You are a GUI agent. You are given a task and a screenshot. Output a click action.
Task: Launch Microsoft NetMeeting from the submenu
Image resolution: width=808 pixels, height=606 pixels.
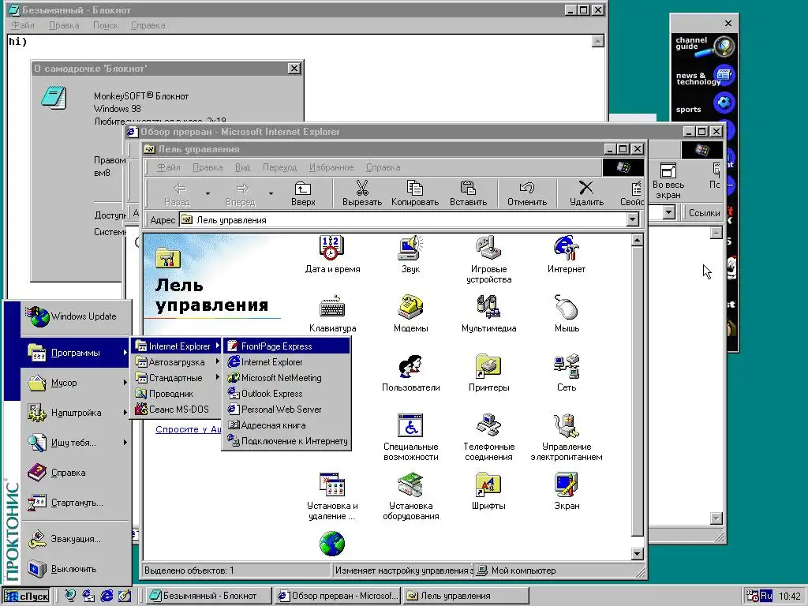[287, 378]
